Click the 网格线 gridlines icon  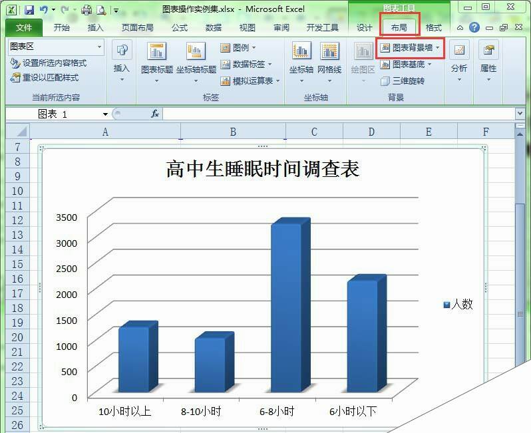329,51
